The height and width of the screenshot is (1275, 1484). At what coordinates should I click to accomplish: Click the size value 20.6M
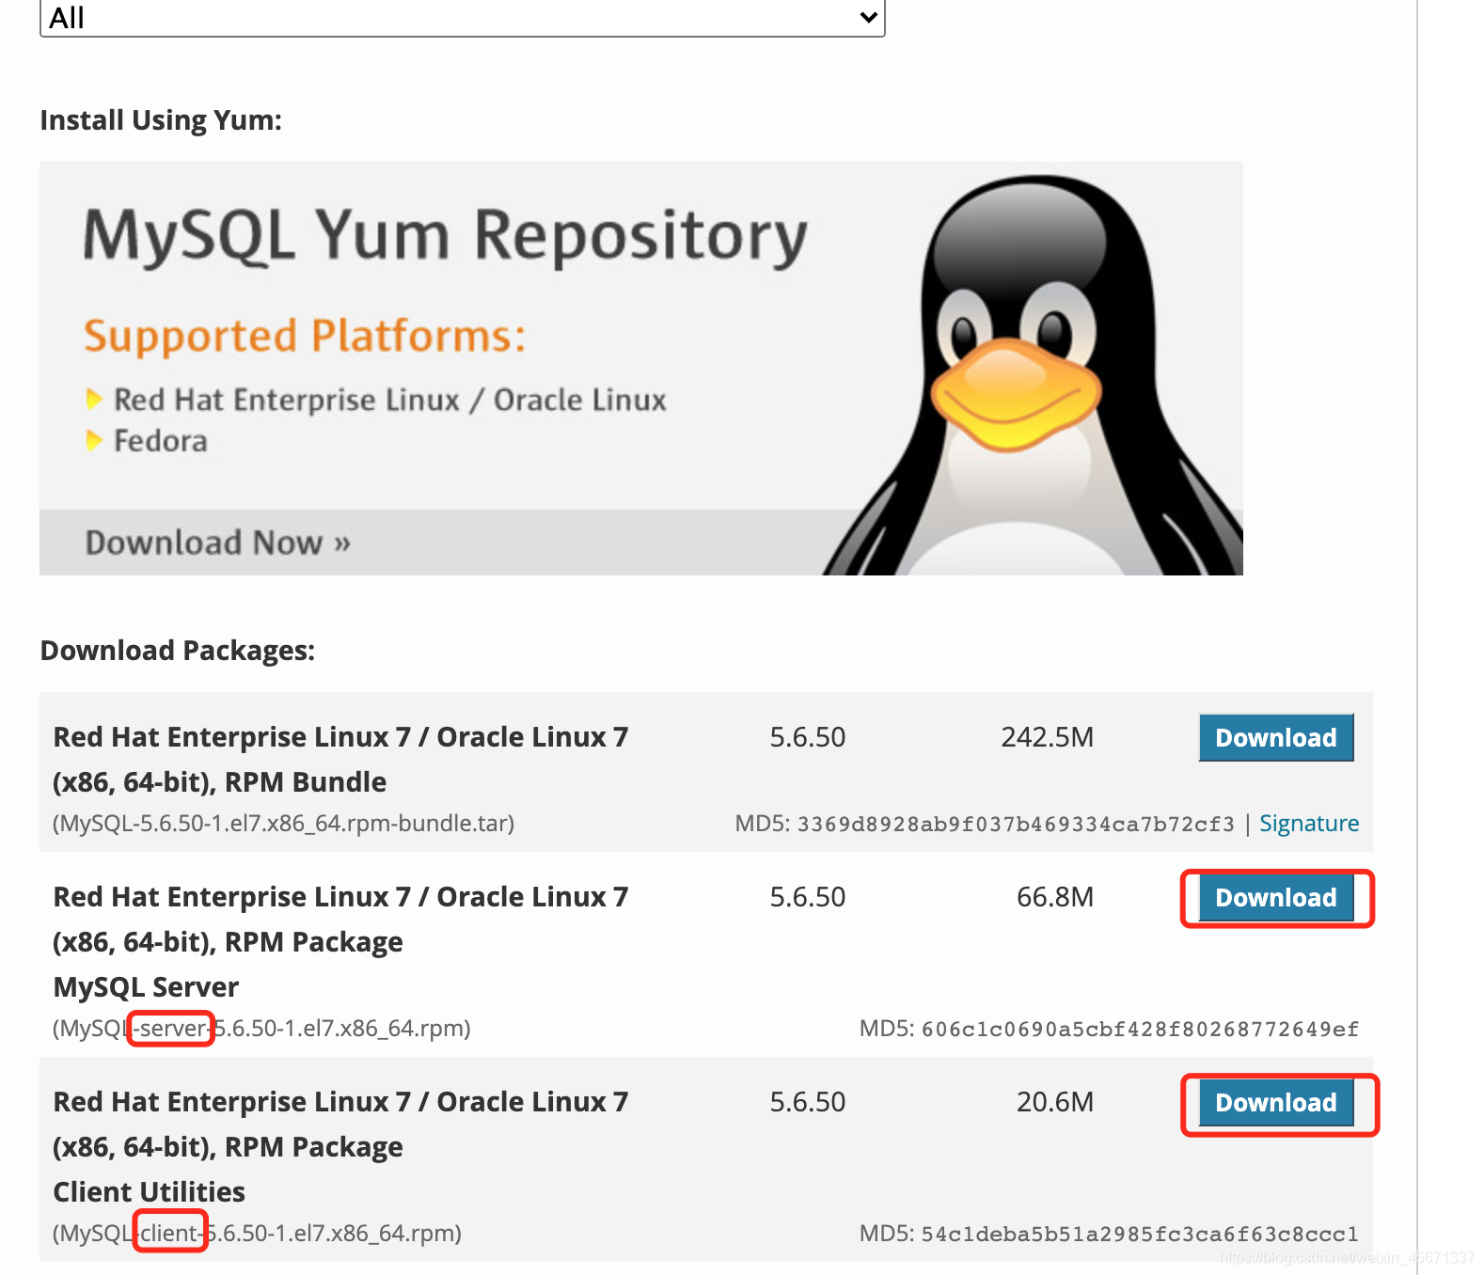pos(1054,1102)
